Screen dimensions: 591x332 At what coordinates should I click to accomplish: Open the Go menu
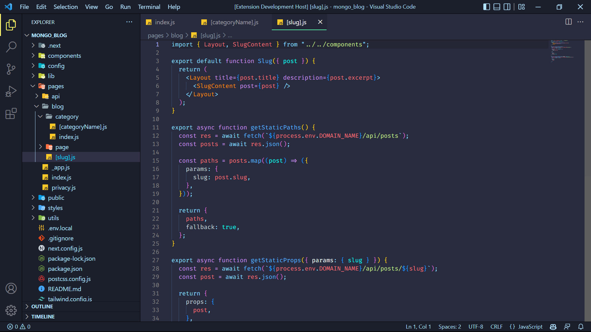pos(109,7)
